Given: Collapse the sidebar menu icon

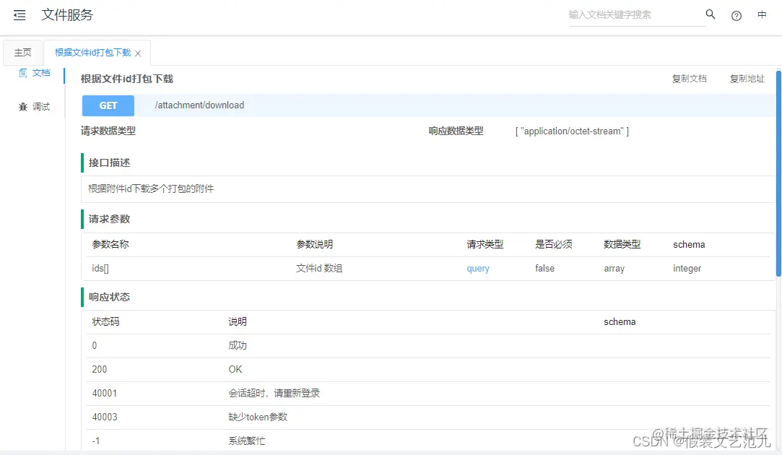Looking at the screenshot, I should tap(19, 15).
